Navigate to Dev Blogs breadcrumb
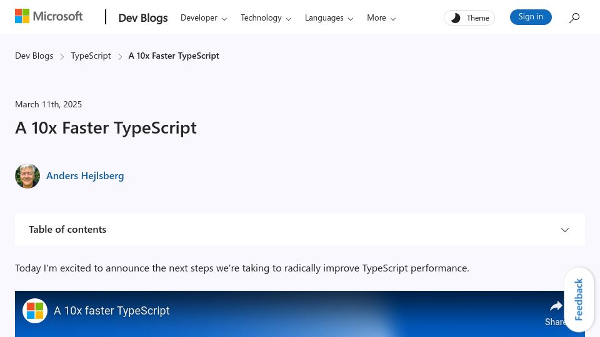Viewport: 600px width, 337px height. pos(34,56)
